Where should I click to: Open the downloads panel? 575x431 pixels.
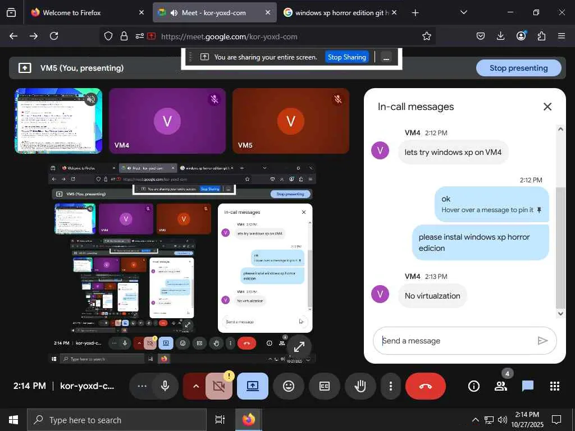click(500, 36)
